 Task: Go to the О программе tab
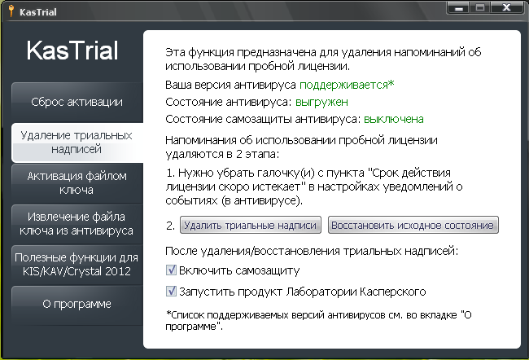pos(77,305)
